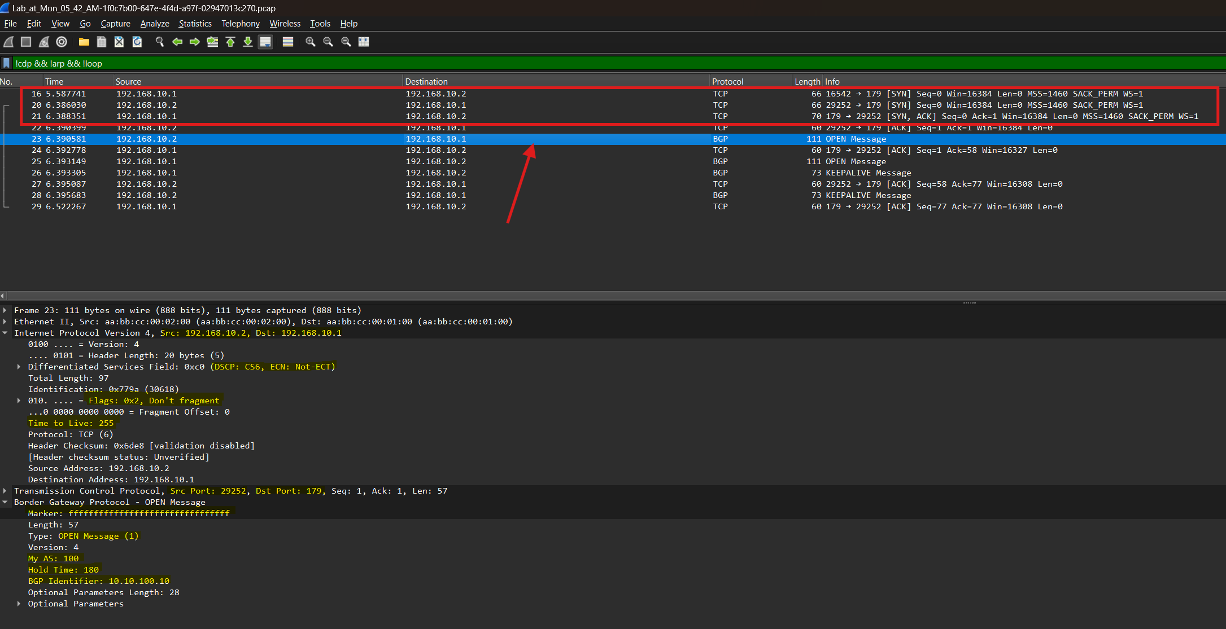Image resolution: width=1226 pixels, height=629 pixels.
Task: Click the display filter bookmark icon
Action: [x=6, y=63]
